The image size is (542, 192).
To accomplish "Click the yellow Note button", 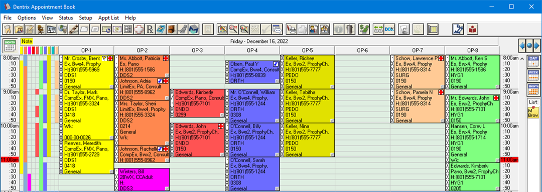I will tap(27, 41).
